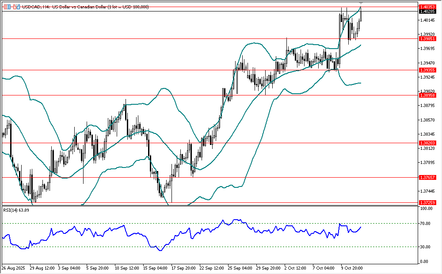
Task: Click the 1.40145 price scale value
Action: (x=426, y=20)
